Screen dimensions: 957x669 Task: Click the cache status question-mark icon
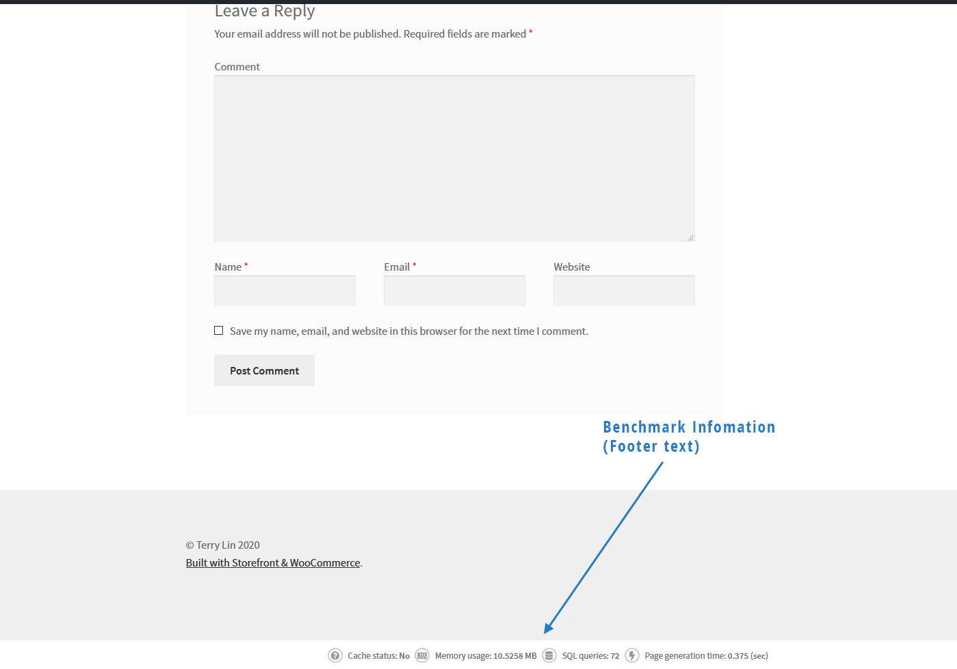(x=335, y=656)
